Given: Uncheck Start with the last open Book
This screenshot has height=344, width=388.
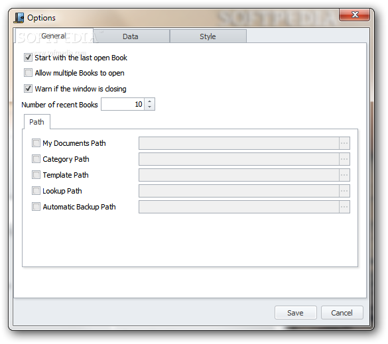Looking at the screenshot, I should click(x=28, y=58).
